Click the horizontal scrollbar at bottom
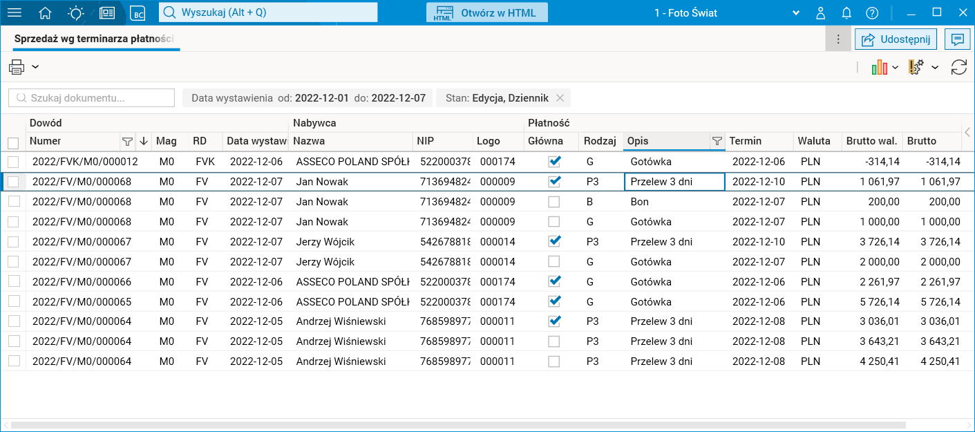This screenshot has height=432, width=975. click(x=456, y=424)
